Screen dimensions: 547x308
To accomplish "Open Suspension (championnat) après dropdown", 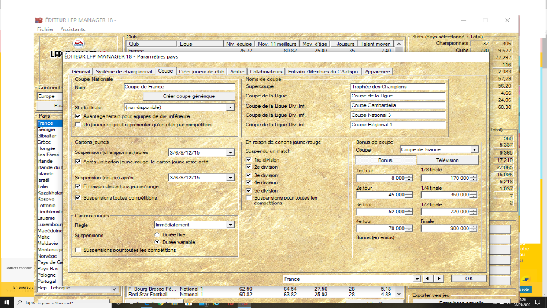I will 230,153.
